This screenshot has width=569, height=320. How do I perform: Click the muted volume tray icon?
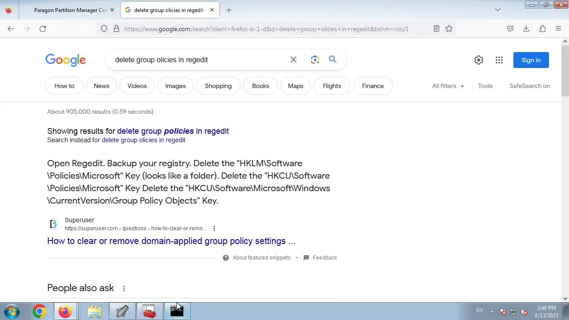pos(525,312)
